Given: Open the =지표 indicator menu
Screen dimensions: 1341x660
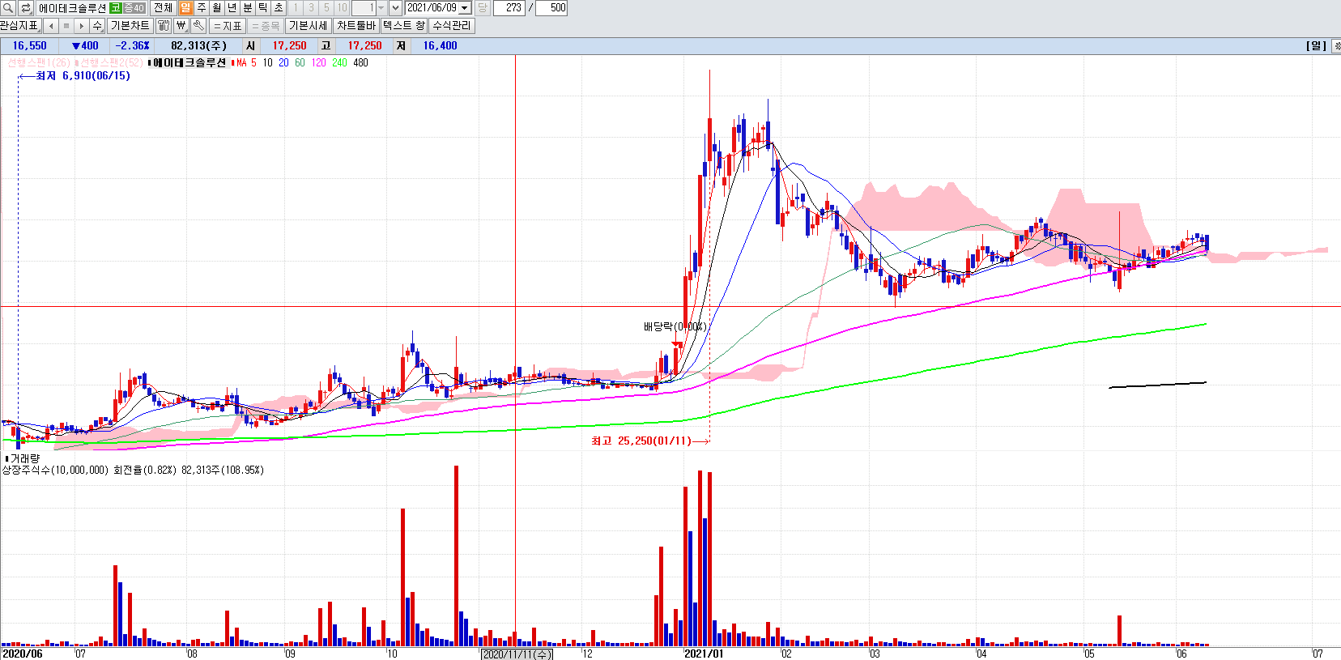Looking at the screenshot, I should click(x=228, y=26).
